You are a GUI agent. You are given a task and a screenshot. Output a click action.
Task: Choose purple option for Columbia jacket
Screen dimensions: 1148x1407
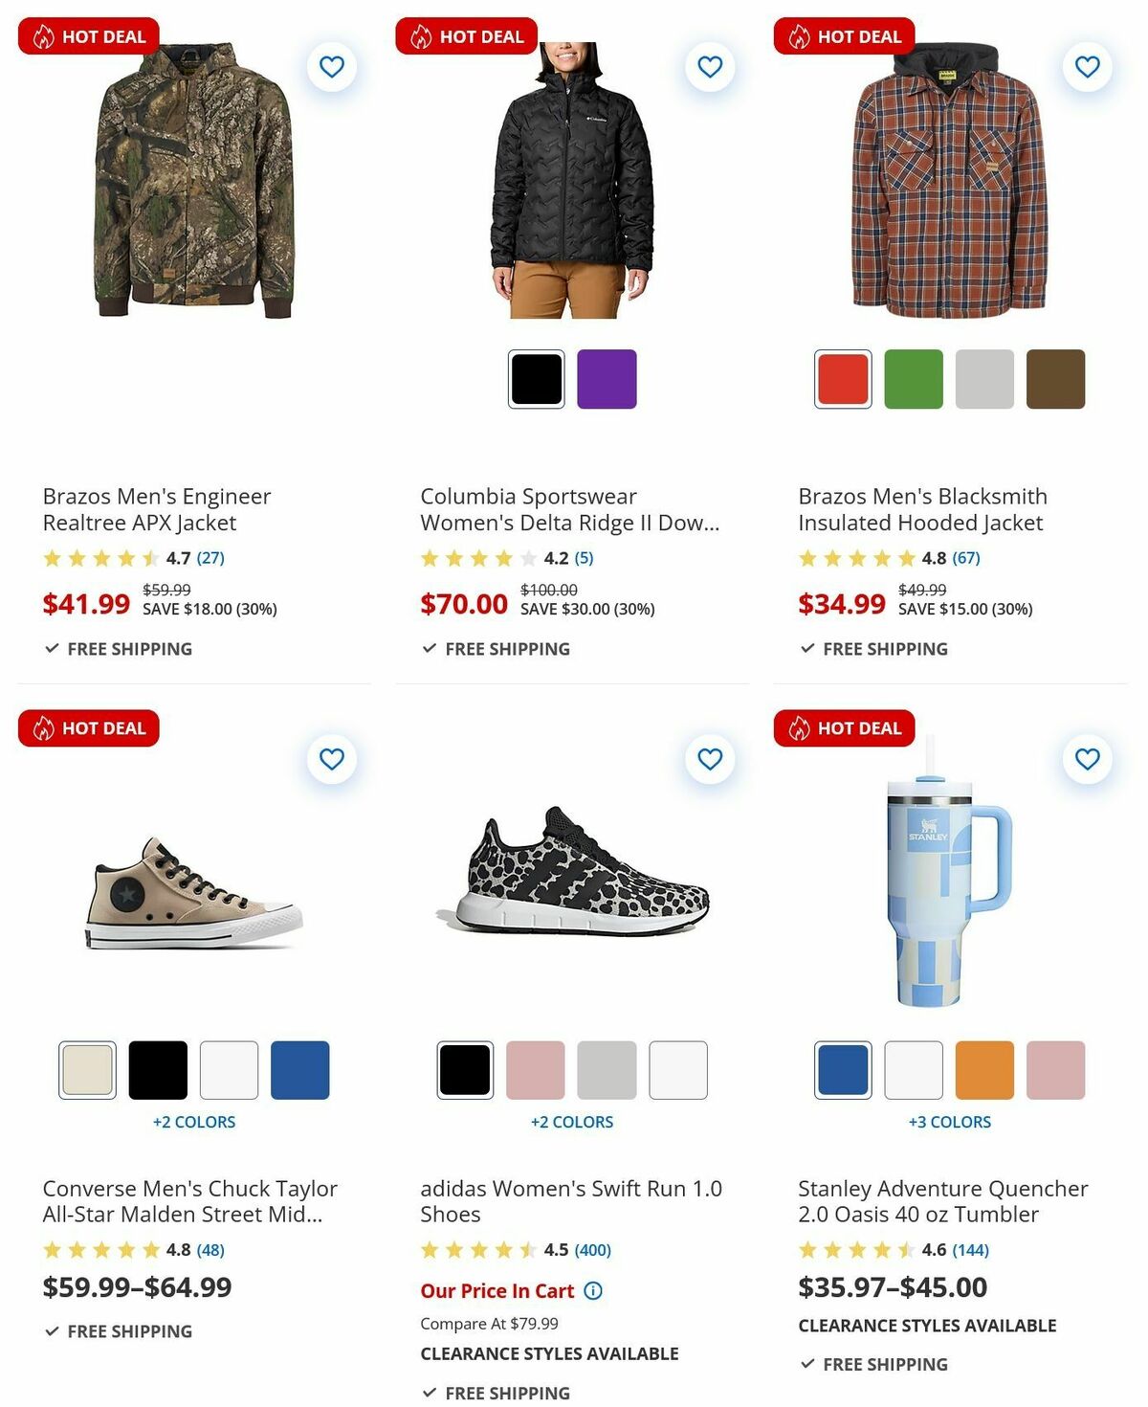(607, 380)
